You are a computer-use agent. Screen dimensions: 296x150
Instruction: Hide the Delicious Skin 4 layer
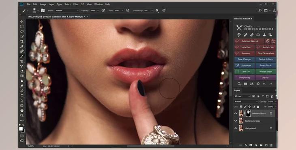tap(236, 114)
